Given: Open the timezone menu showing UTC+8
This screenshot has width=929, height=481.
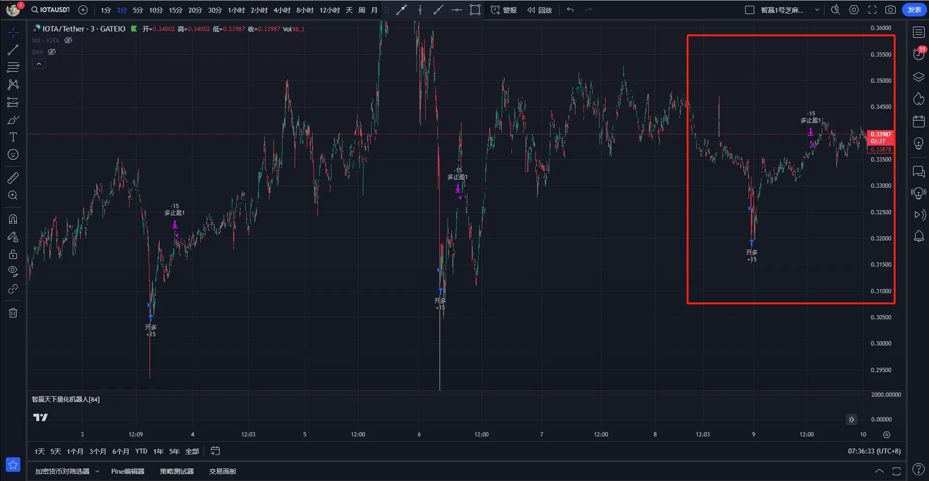Looking at the screenshot, I should coord(874,451).
